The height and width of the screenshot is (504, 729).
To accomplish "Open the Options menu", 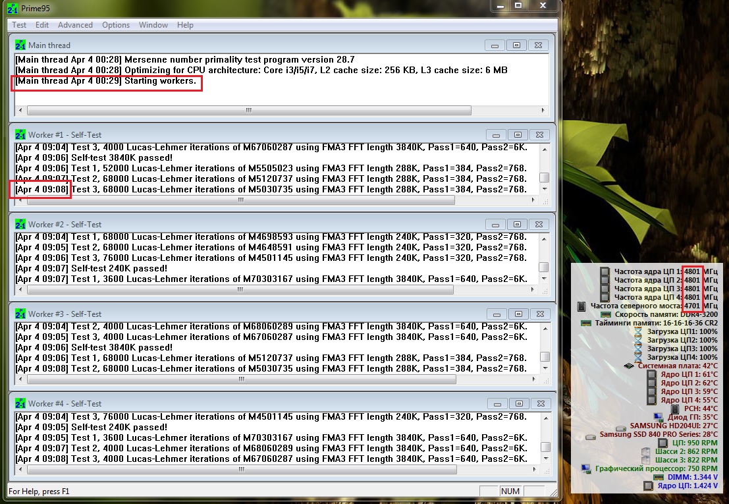I will pos(116,25).
